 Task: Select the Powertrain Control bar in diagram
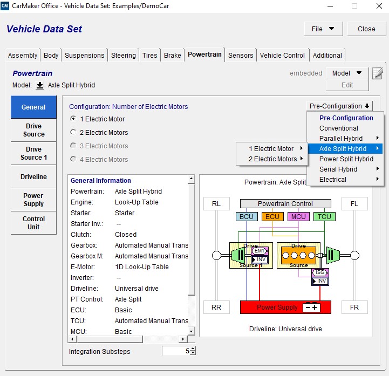285,203
